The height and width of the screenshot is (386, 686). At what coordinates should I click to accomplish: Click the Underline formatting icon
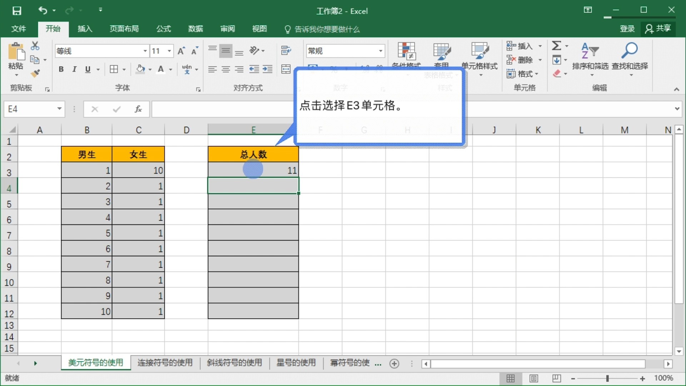tap(88, 69)
